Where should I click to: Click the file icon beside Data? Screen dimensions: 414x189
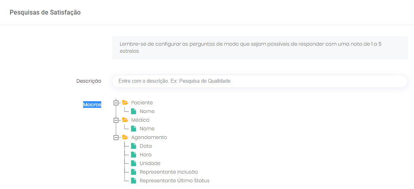point(134,146)
